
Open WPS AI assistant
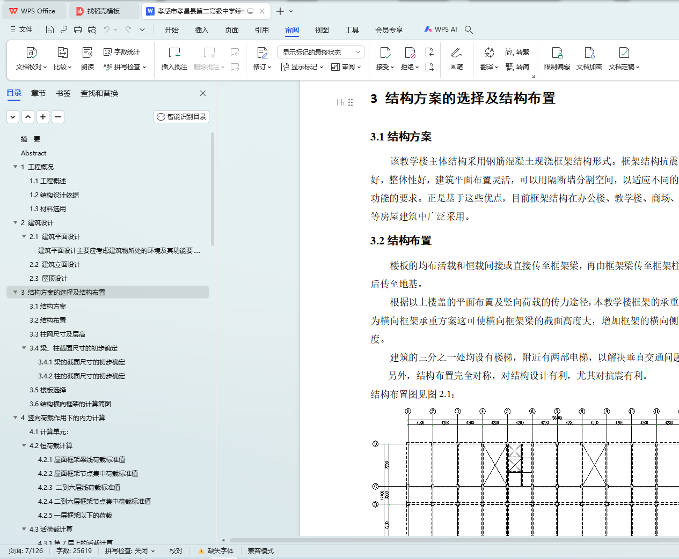[x=441, y=29]
